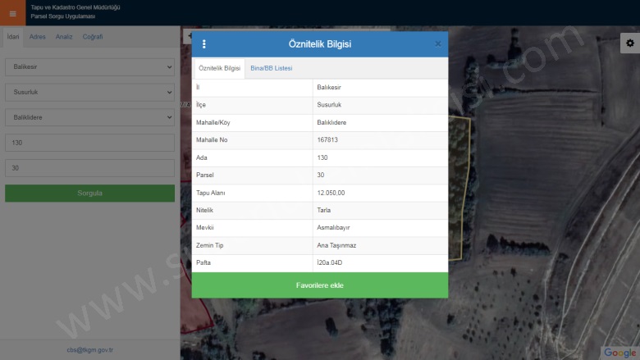Screen dimensions: 640x360
Task: Click the Ada input field with 130
Action: (x=89, y=143)
